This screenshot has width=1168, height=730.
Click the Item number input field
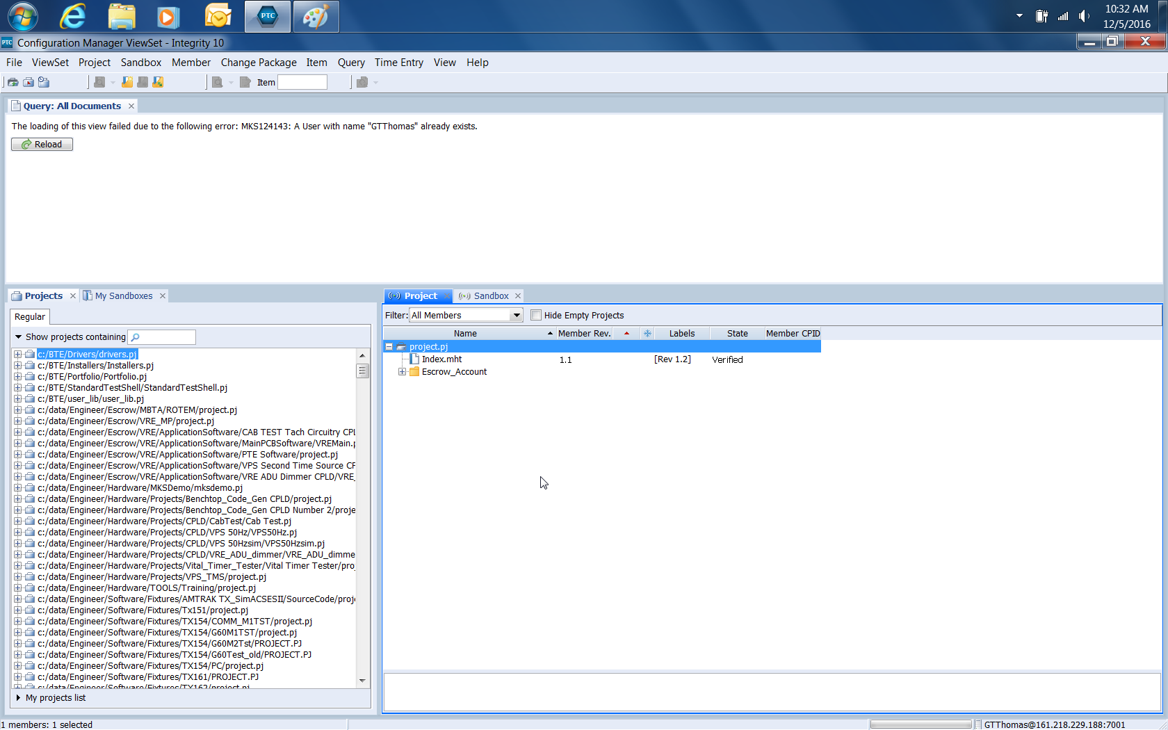click(x=302, y=82)
